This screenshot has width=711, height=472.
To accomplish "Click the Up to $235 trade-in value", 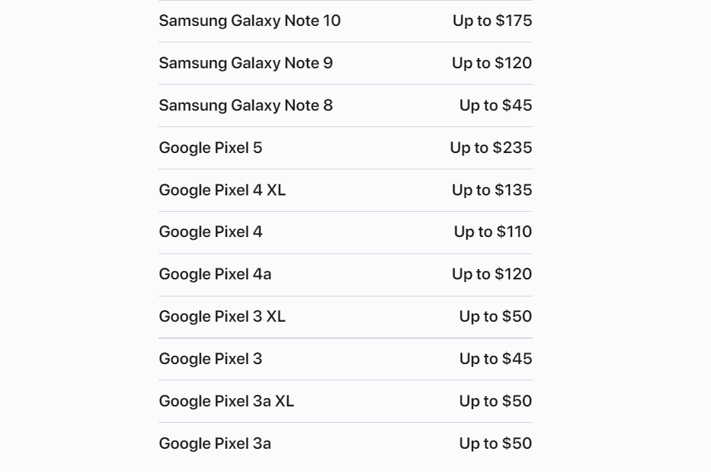I will click(491, 148).
